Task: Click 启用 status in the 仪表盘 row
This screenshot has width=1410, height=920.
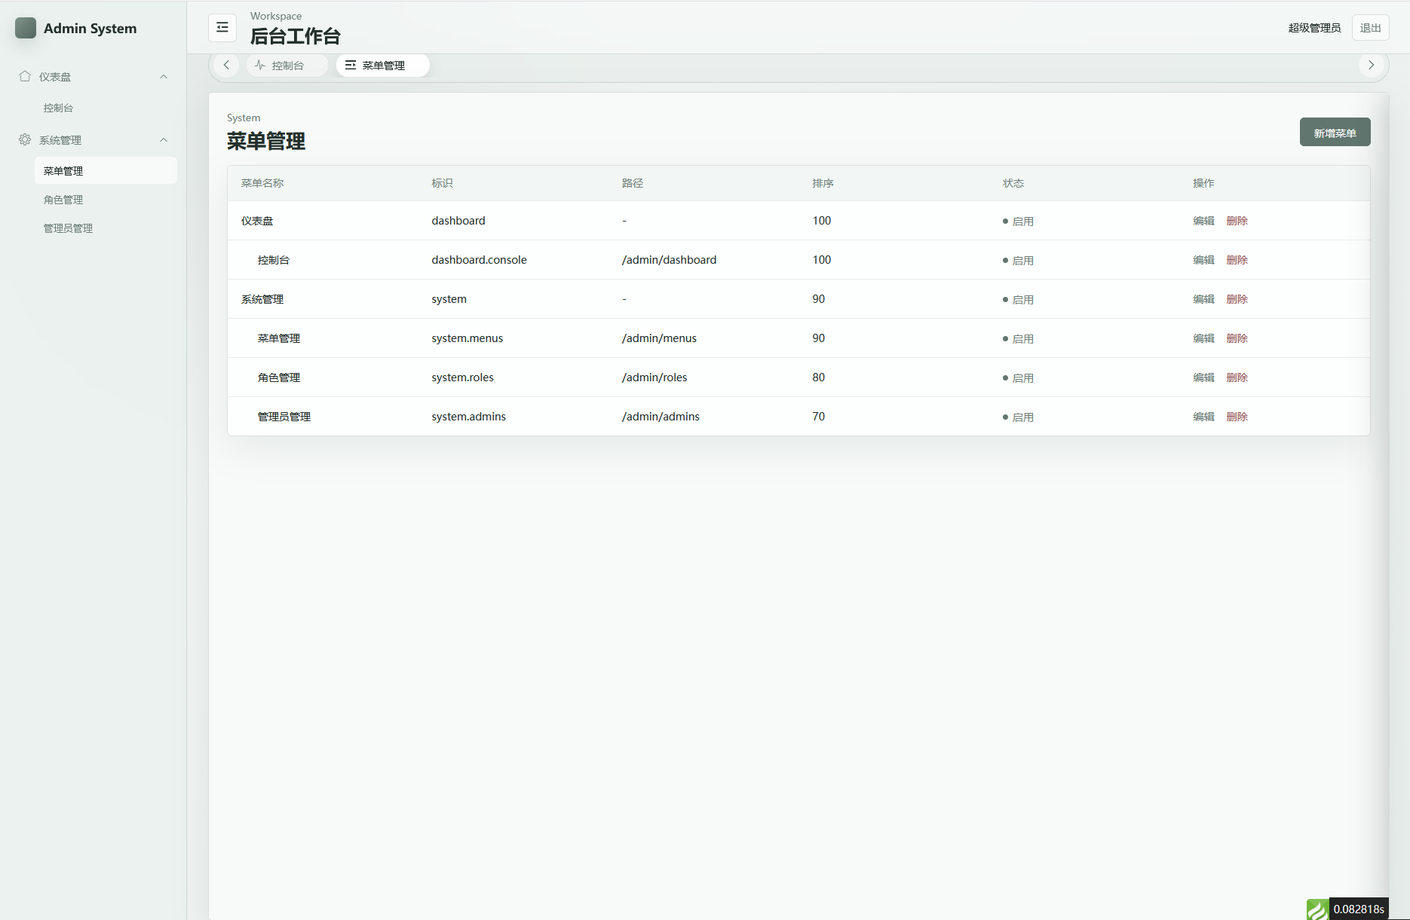Action: click(1018, 221)
